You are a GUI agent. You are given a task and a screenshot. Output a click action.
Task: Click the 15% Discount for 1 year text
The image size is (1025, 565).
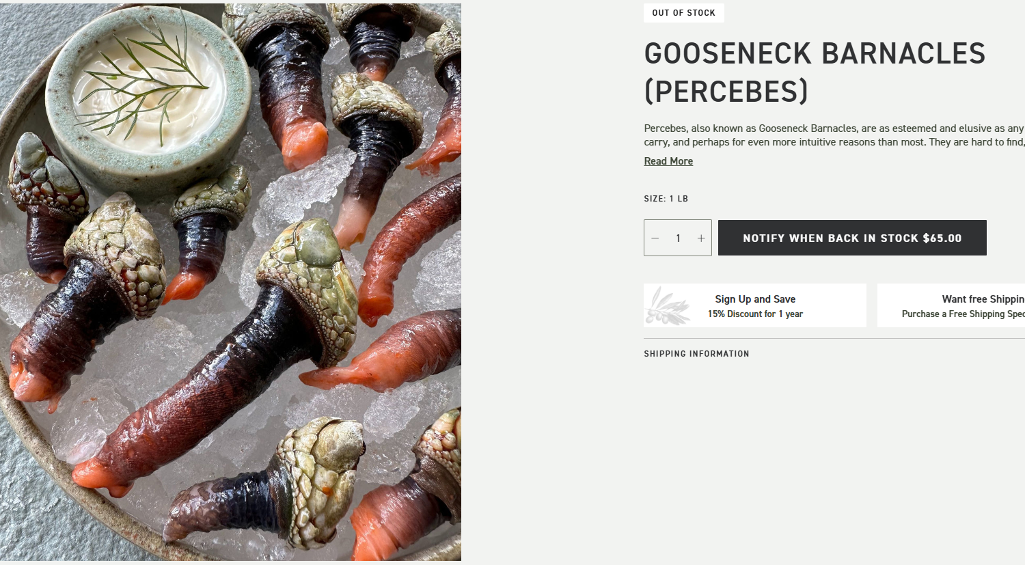pyautogui.click(x=755, y=314)
